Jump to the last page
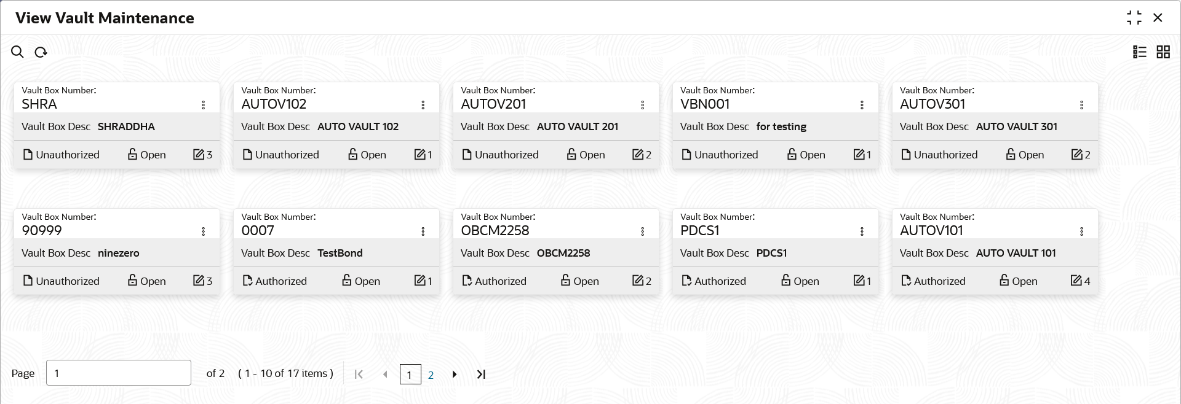1181x404 pixels. click(481, 375)
